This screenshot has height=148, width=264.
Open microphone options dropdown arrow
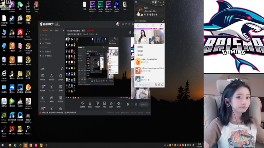click(114, 104)
